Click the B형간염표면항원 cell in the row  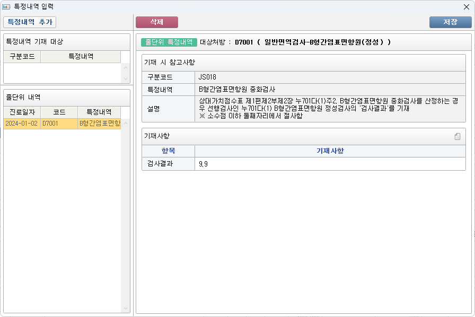click(99, 124)
